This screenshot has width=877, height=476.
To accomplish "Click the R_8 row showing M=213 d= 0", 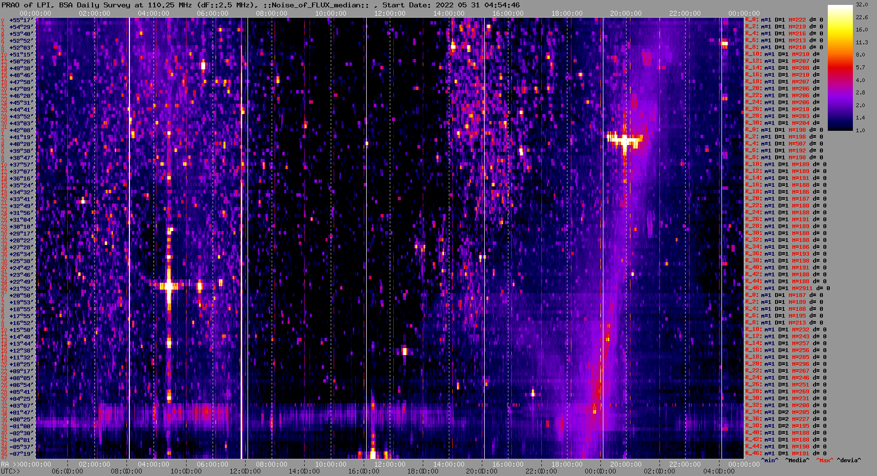I will click(784, 323).
